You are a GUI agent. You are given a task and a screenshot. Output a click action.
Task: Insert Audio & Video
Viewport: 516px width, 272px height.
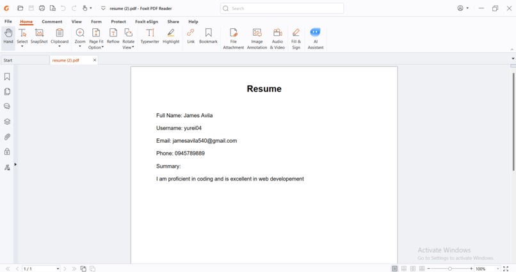coord(277,38)
